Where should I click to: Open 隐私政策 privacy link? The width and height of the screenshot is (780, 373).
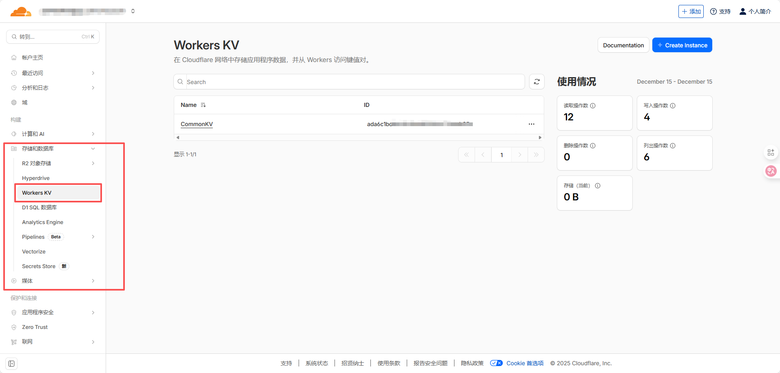tap(472, 363)
